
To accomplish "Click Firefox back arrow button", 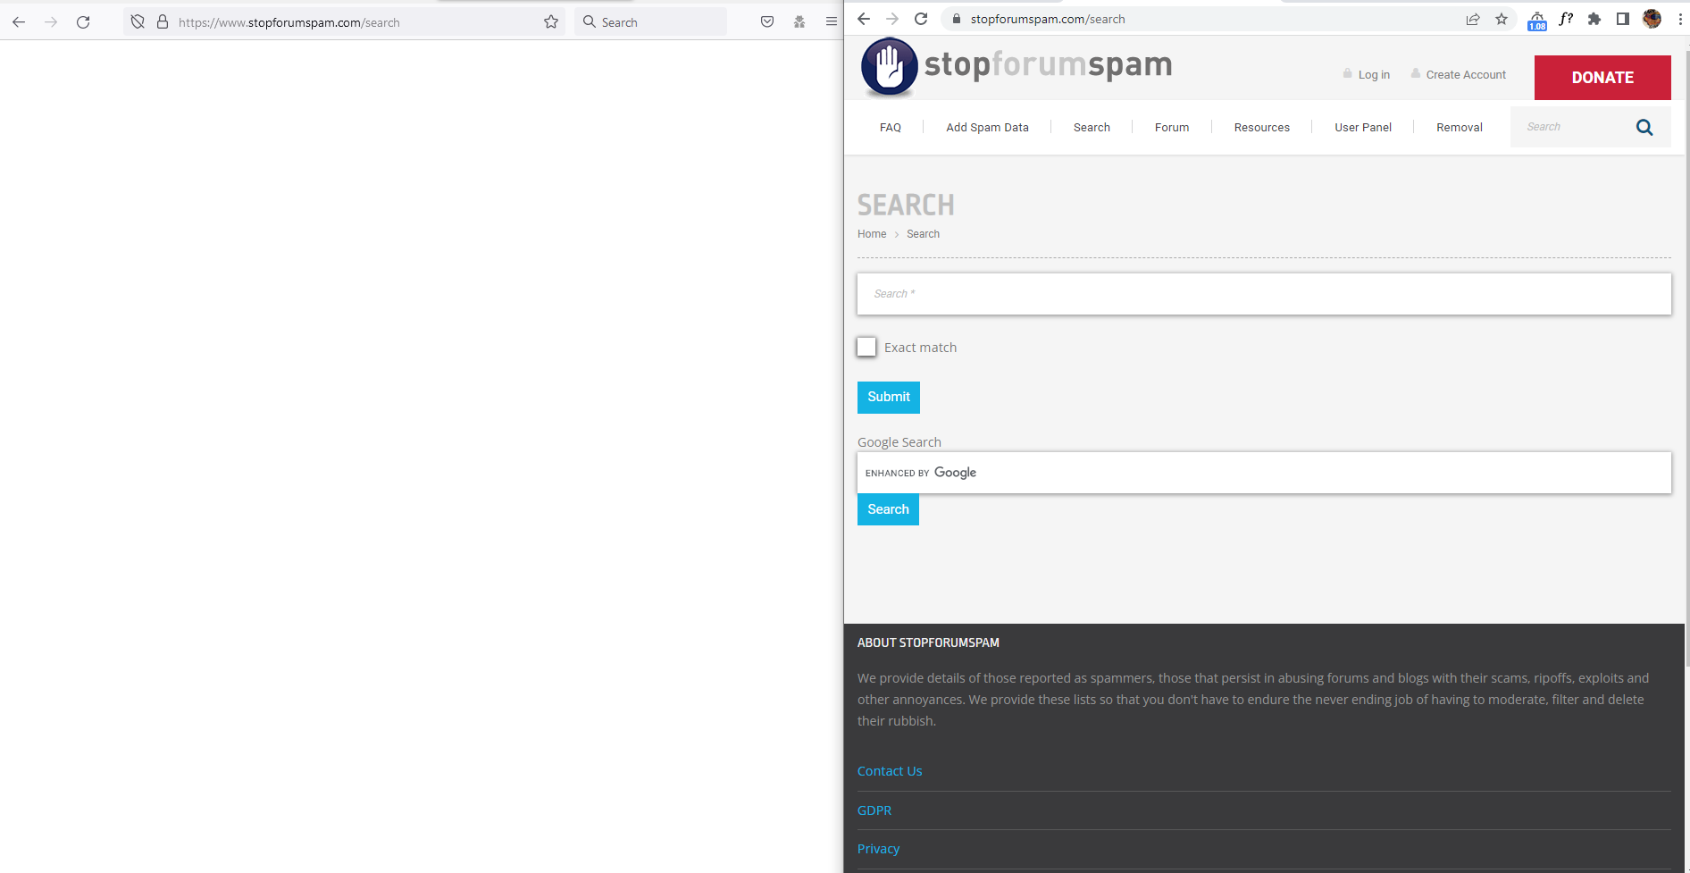I will click(x=19, y=22).
